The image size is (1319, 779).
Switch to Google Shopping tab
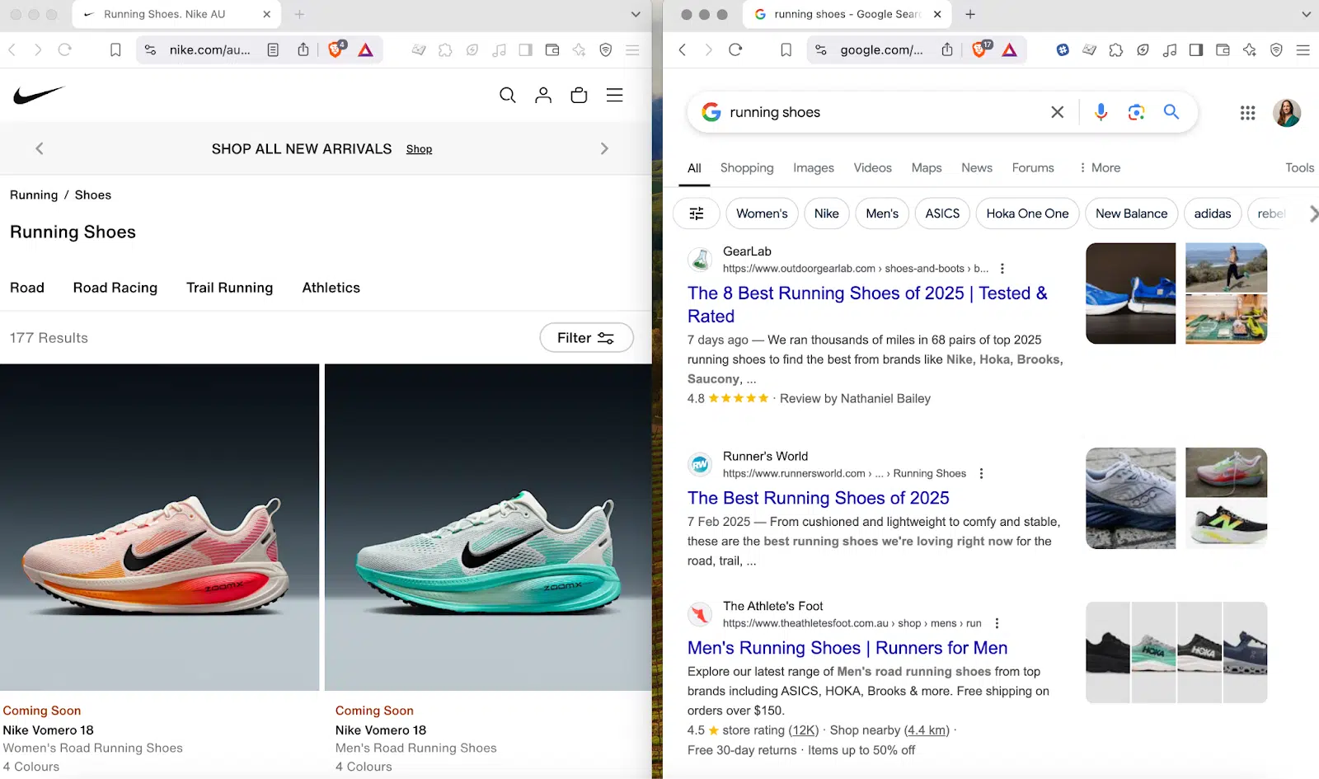pos(747,168)
